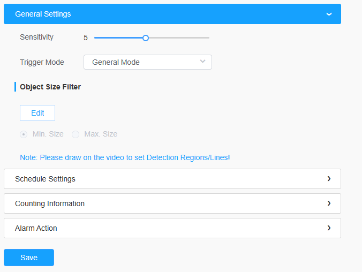Click the Trigger Mode label
The image size is (362, 272).
42,62
